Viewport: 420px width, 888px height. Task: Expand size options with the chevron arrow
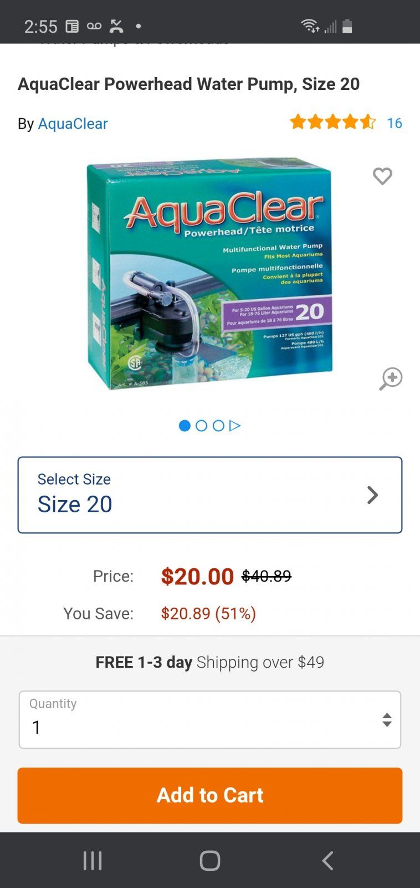click(x=373, y=495)
